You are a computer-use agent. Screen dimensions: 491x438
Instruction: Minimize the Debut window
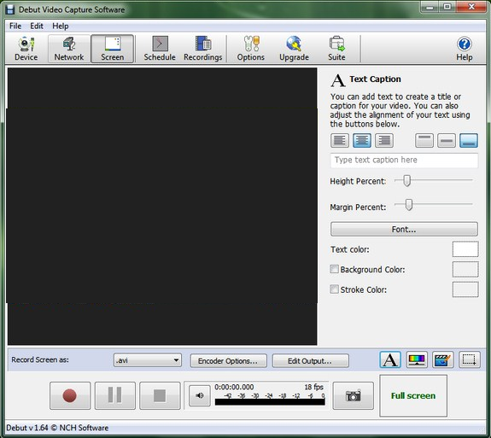430,7
